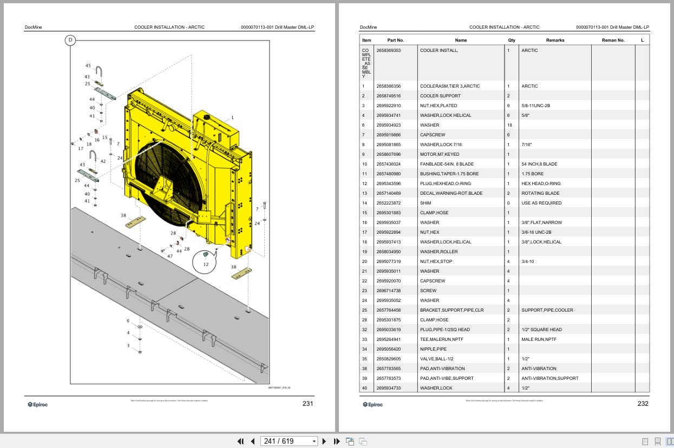Switch to continuous scrolling page view

click(657, 441)
